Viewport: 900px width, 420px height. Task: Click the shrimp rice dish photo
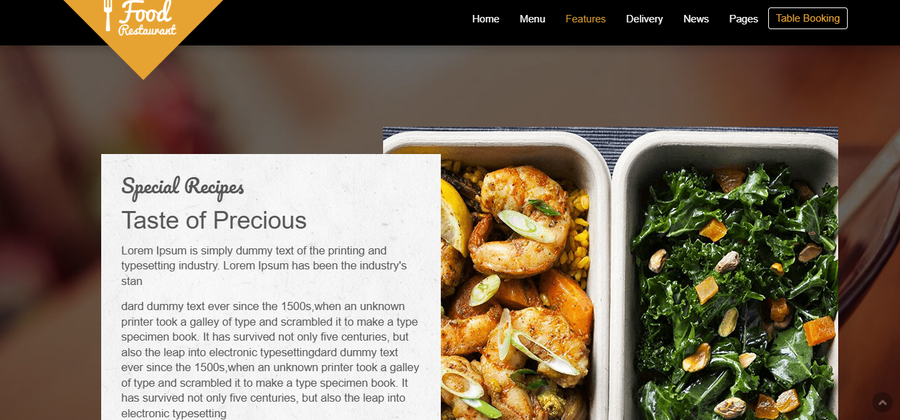tap(523, 285)
